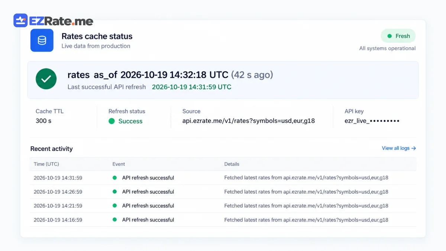Viewport: 446px width, 251px height.
Task: Click the Time (UTC) column header
Action: tap(46, 164)
